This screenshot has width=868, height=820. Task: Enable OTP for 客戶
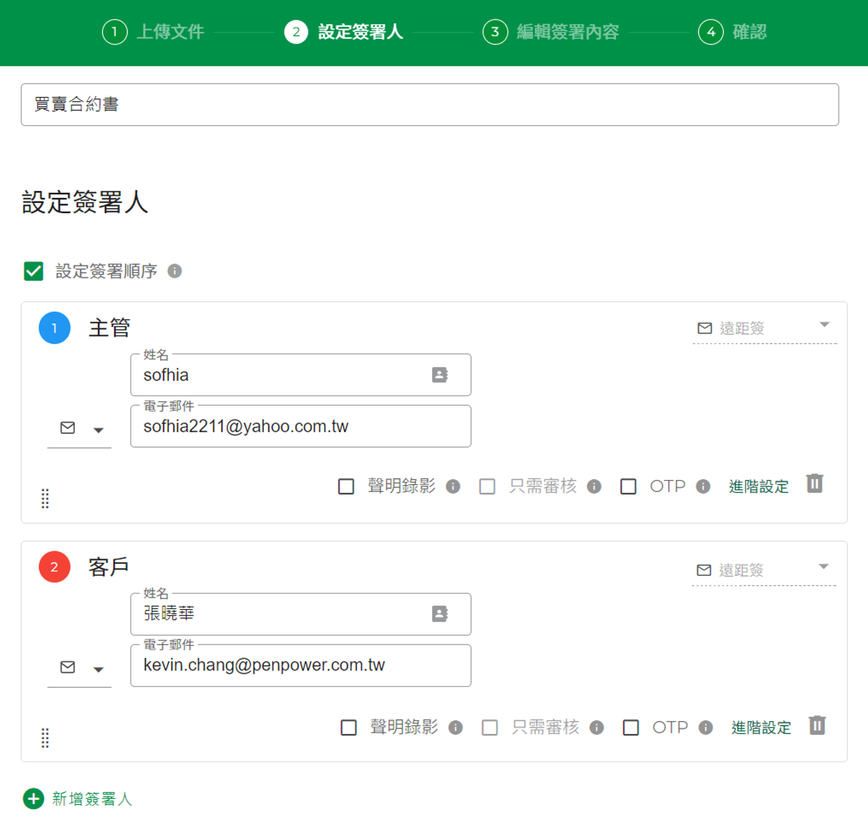coord(631,727)
